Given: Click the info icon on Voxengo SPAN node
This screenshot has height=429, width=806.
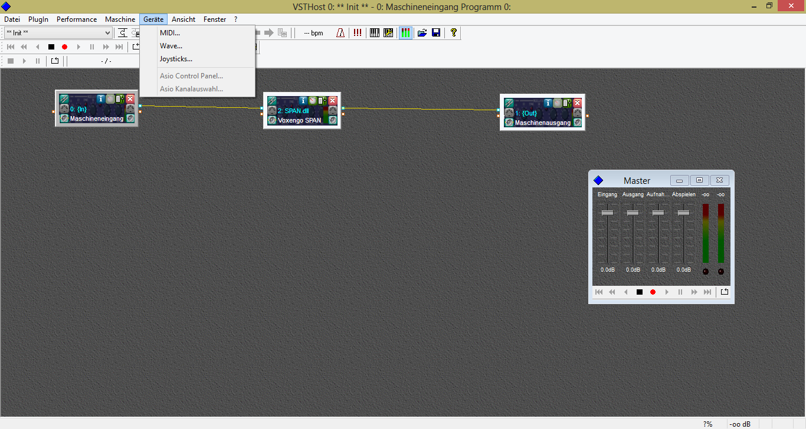Looking at the screenshot, I should 303,101.
